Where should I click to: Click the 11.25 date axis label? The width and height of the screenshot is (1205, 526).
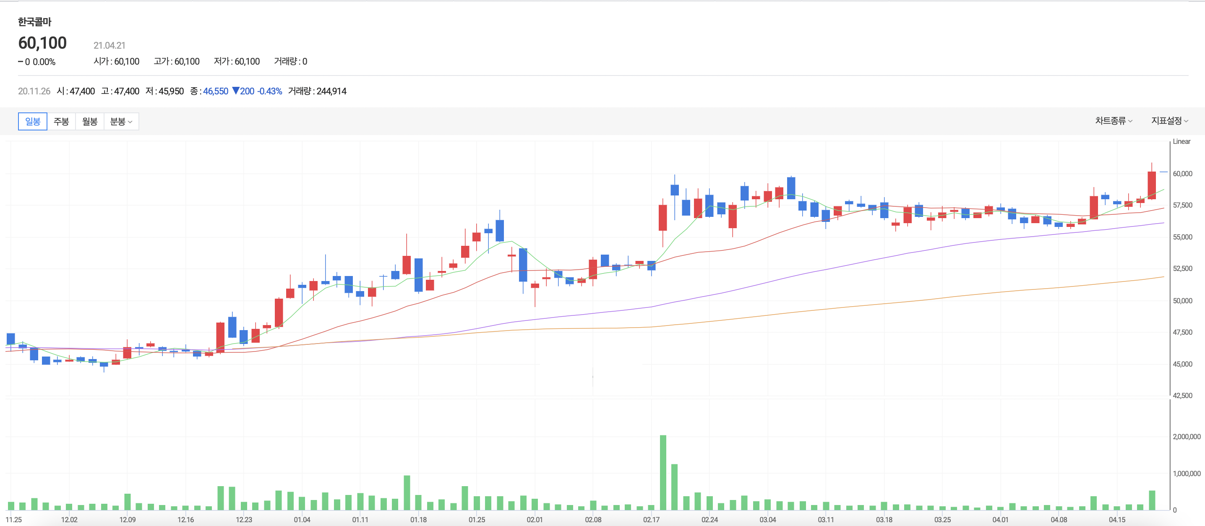click(14, 519)
